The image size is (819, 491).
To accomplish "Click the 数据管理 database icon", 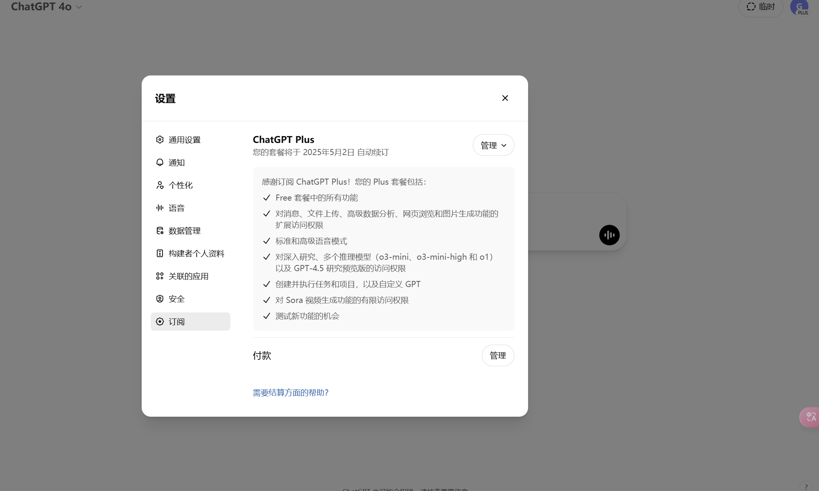I will pyautogui.click(x=160, y=231).
